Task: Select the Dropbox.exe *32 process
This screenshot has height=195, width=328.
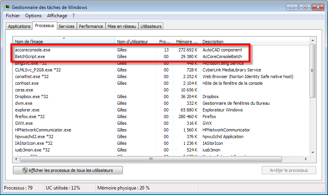Action: click(161, 97)
